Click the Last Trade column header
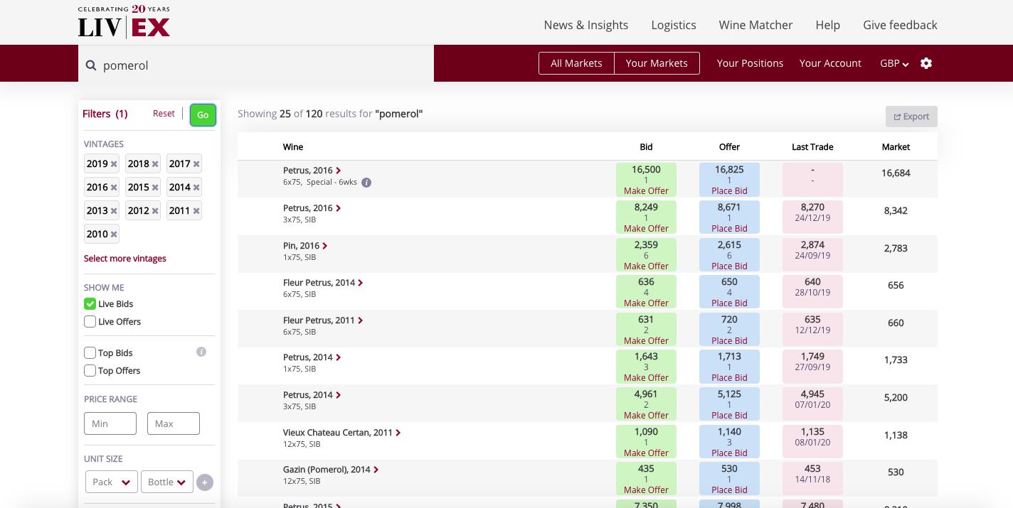Screen dimensions: 1013x508 point(812,147)
